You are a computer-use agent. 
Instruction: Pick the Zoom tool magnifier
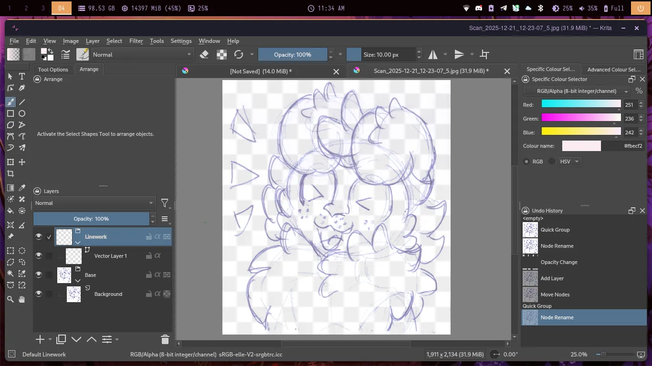[11, 299]
